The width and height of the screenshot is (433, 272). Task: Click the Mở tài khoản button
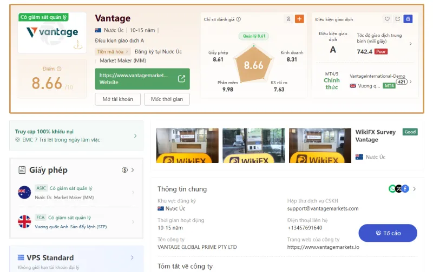[117, 99]
